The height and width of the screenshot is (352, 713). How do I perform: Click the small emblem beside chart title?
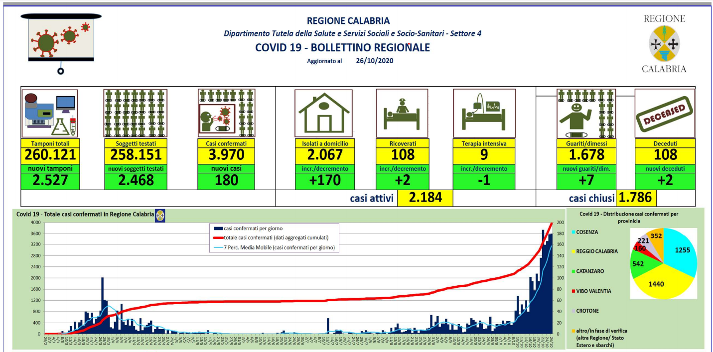click(x=160, y=215)
